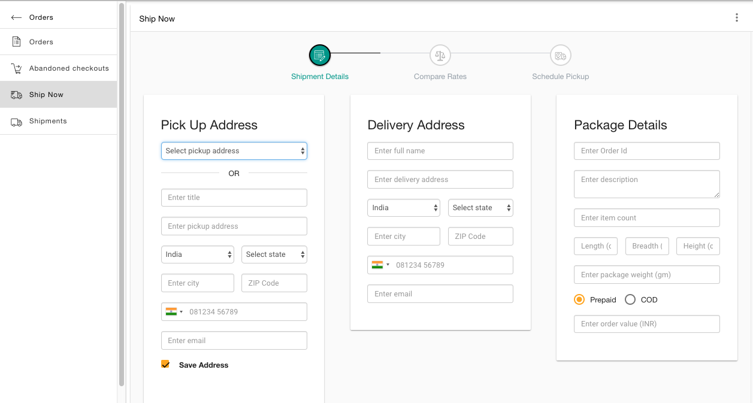
Task: Click the India flag in pickup phone field
Action: pyautogui.click(x=172, y=311)
